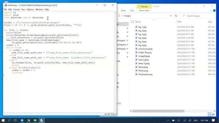Click the Search images field
The width and height of the screenshot is (219, 123).
pos(197,16)
